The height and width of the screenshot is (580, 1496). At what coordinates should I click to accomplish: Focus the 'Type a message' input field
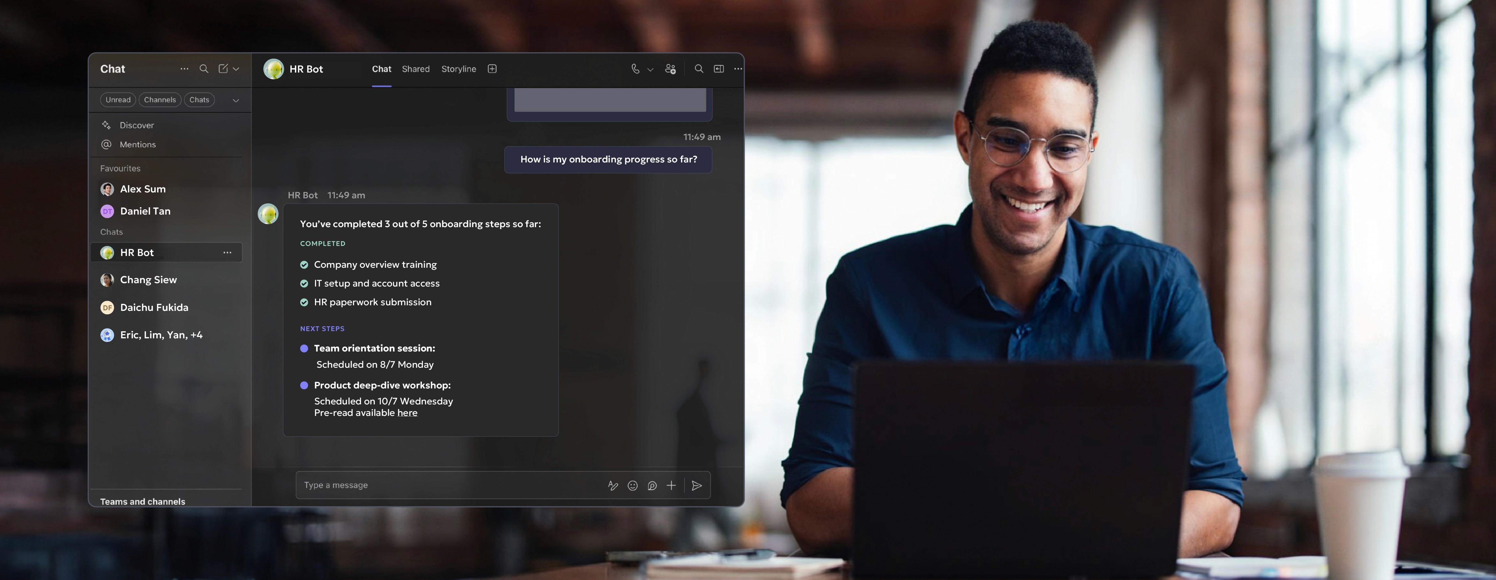click(450, 485)
